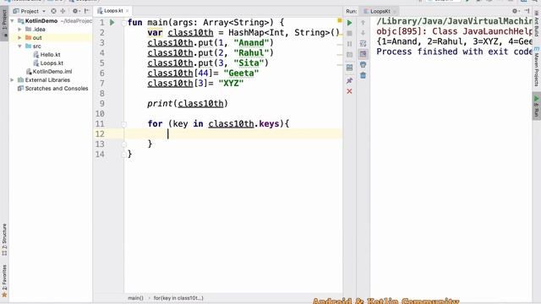The width and height of the screenshot is (541, 304).
Task: Click the "Geeta" string in line 6
Action: (241, 73)
